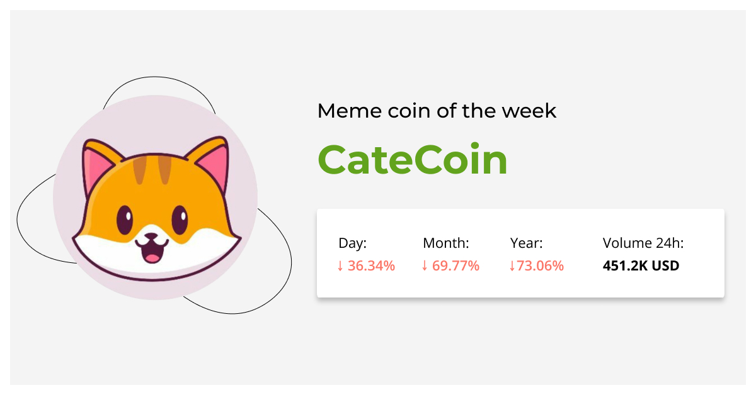Click the 73.06% year change value
The width and height of the screenshot is (756, 395).
coord(540,266)
